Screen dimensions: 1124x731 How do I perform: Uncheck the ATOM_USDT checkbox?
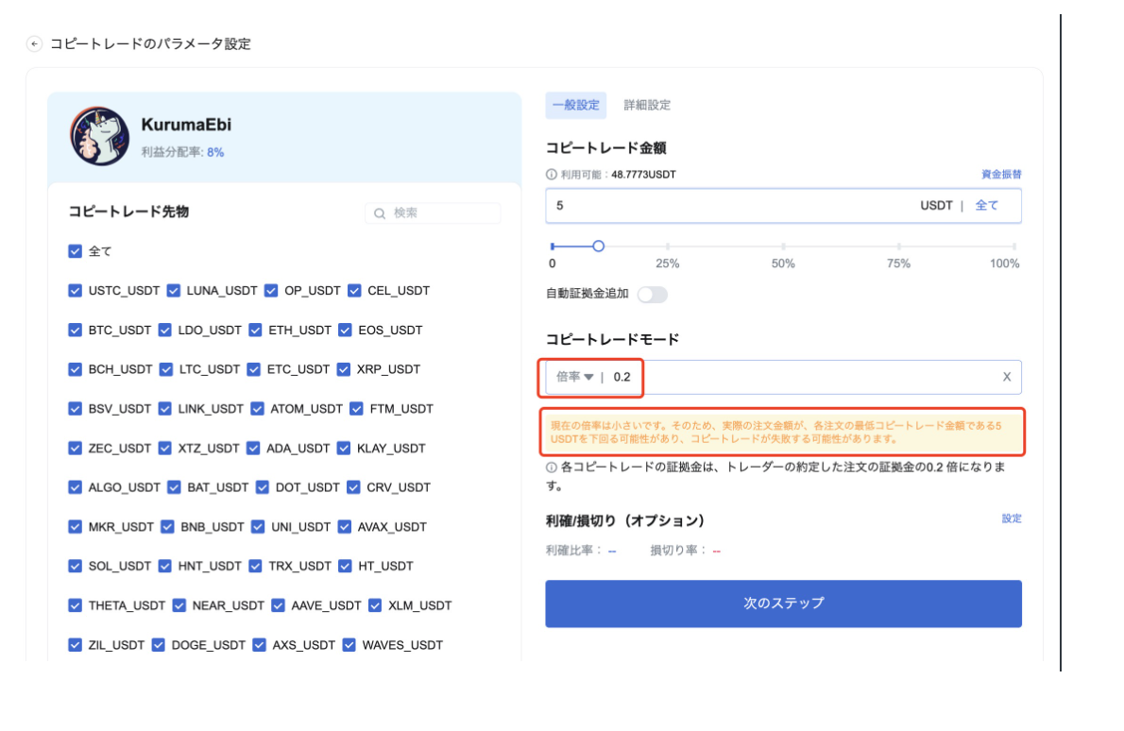257,409
